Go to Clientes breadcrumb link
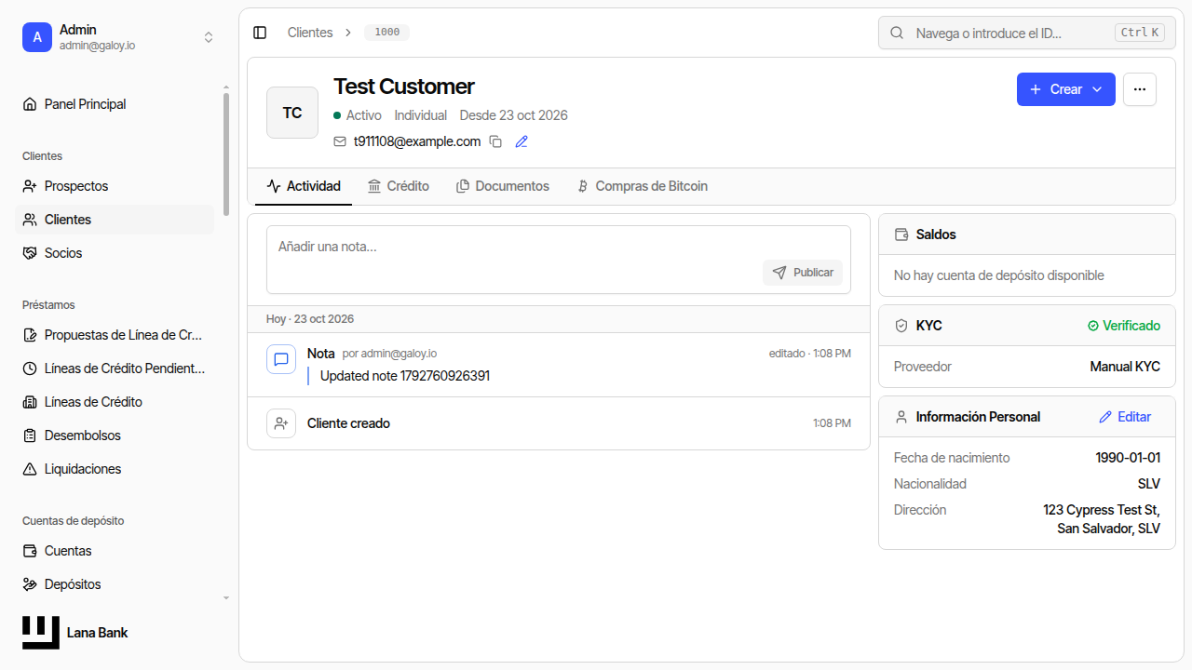Image resolution: width=1192 pixels, height=670 pixels. coord(310,33)
